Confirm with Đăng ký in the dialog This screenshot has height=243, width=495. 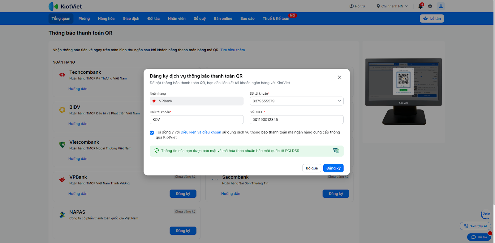click(333, 168)
